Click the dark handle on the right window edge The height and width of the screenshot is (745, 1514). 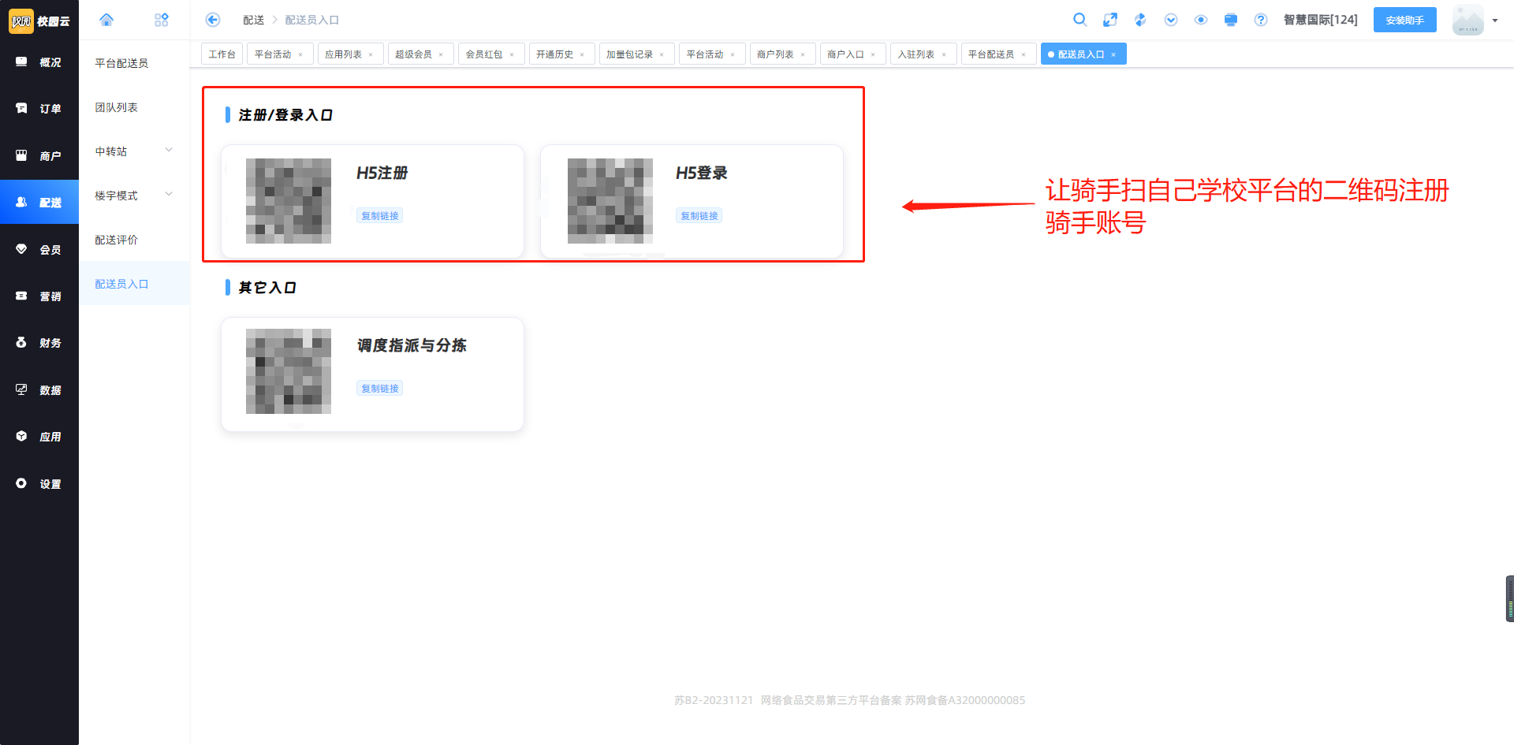point(1509,599)
